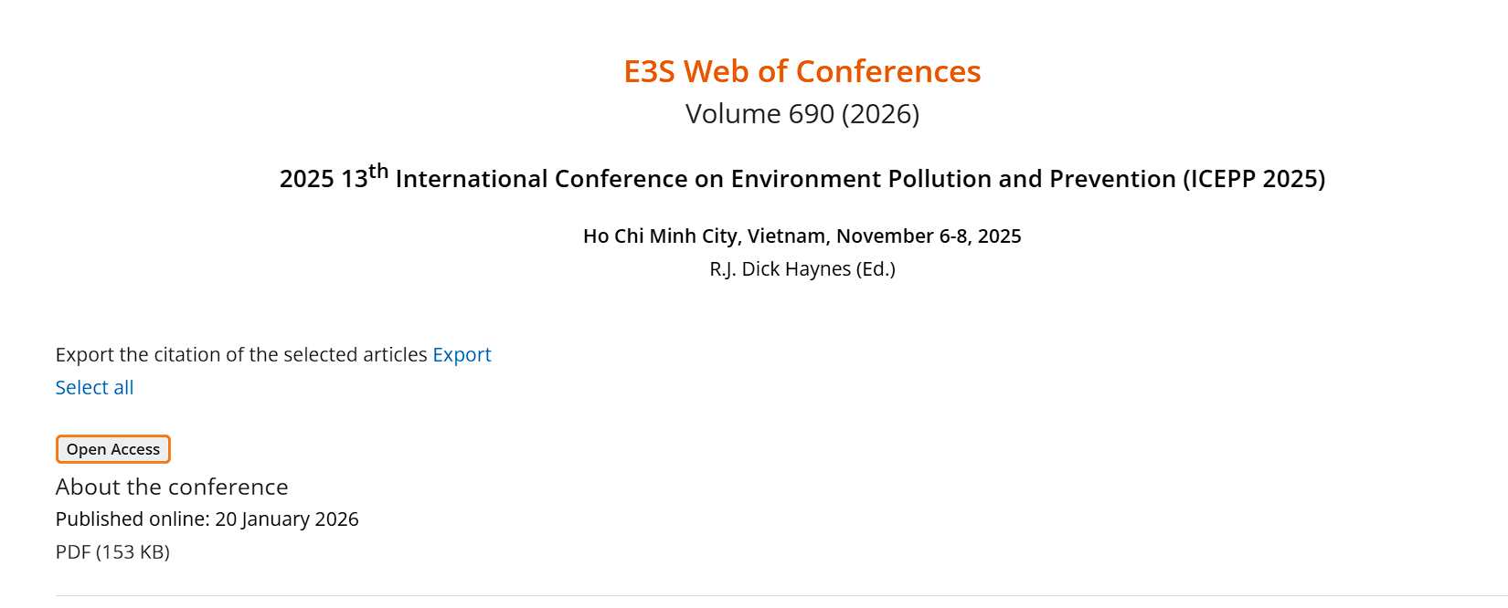Click the 'Published online:' label
The image size is (1508, 608).
[133, 519]
